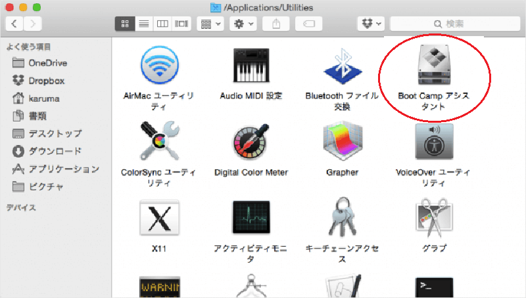This screenshot has height=298, width=526.
Task: Click the green zoom window button
Action: 37,7
